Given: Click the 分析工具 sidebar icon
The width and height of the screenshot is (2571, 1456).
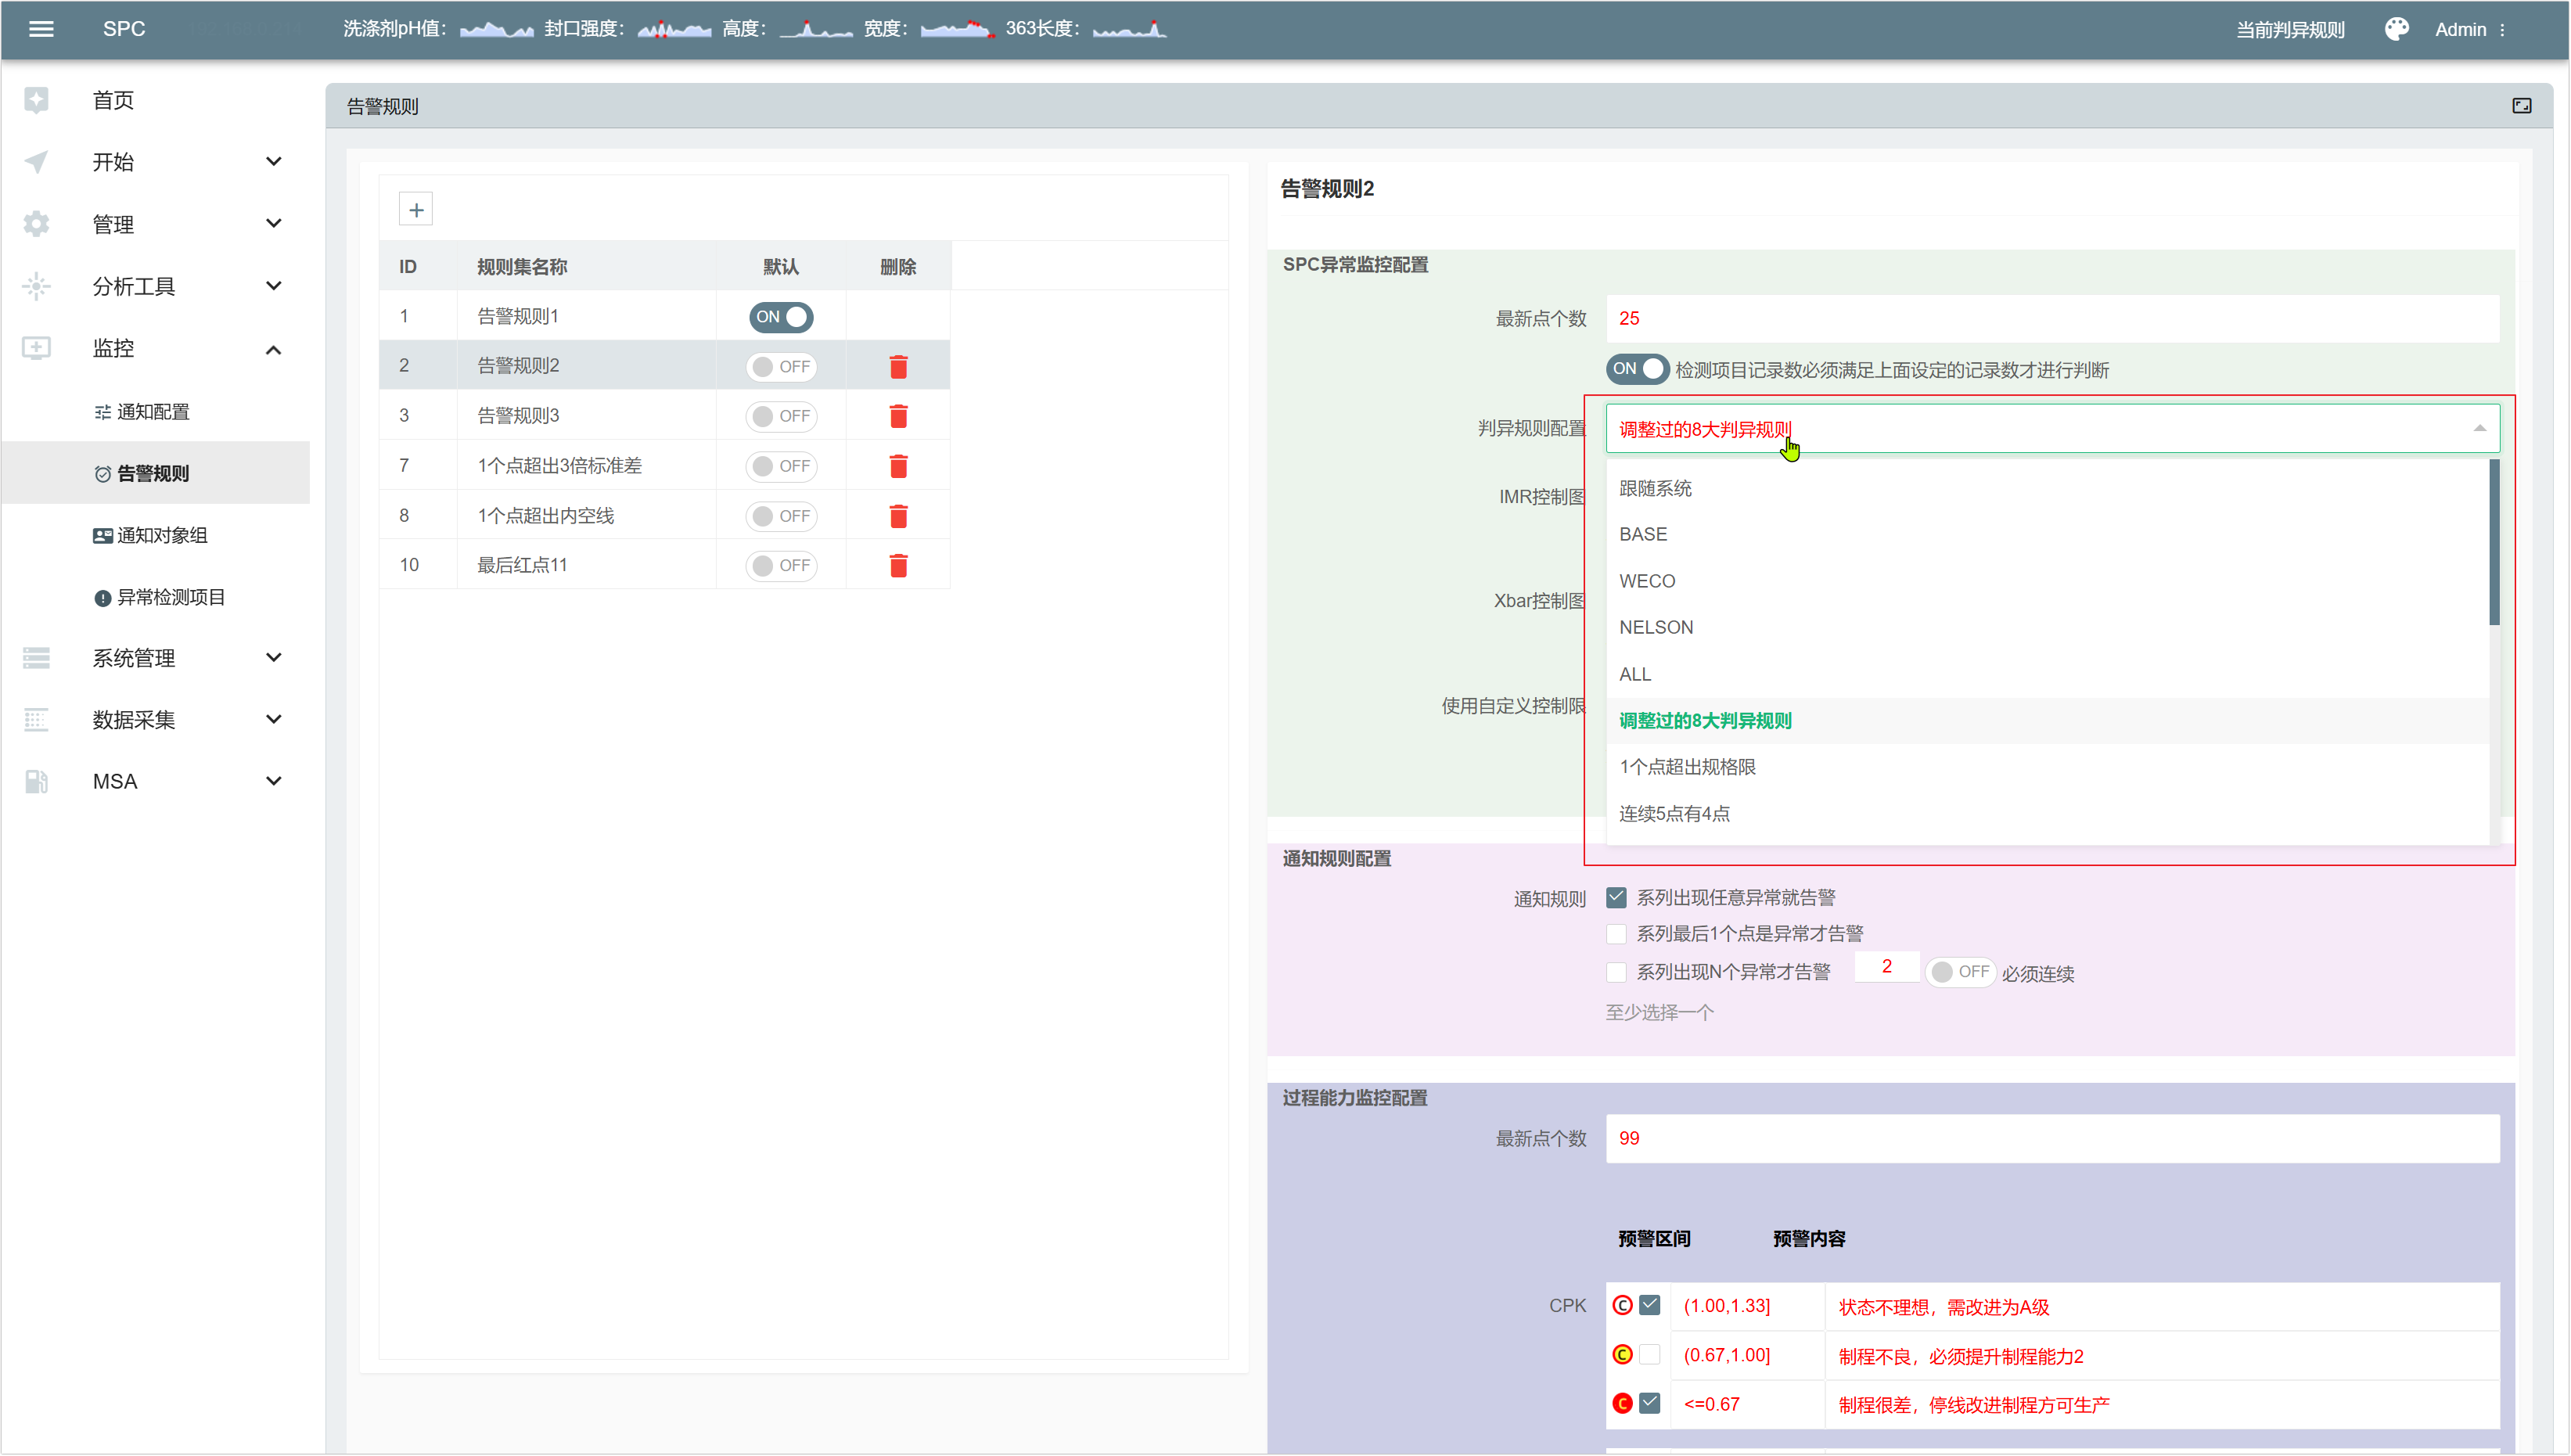Looking at the screenshot, I should (36, 286).
